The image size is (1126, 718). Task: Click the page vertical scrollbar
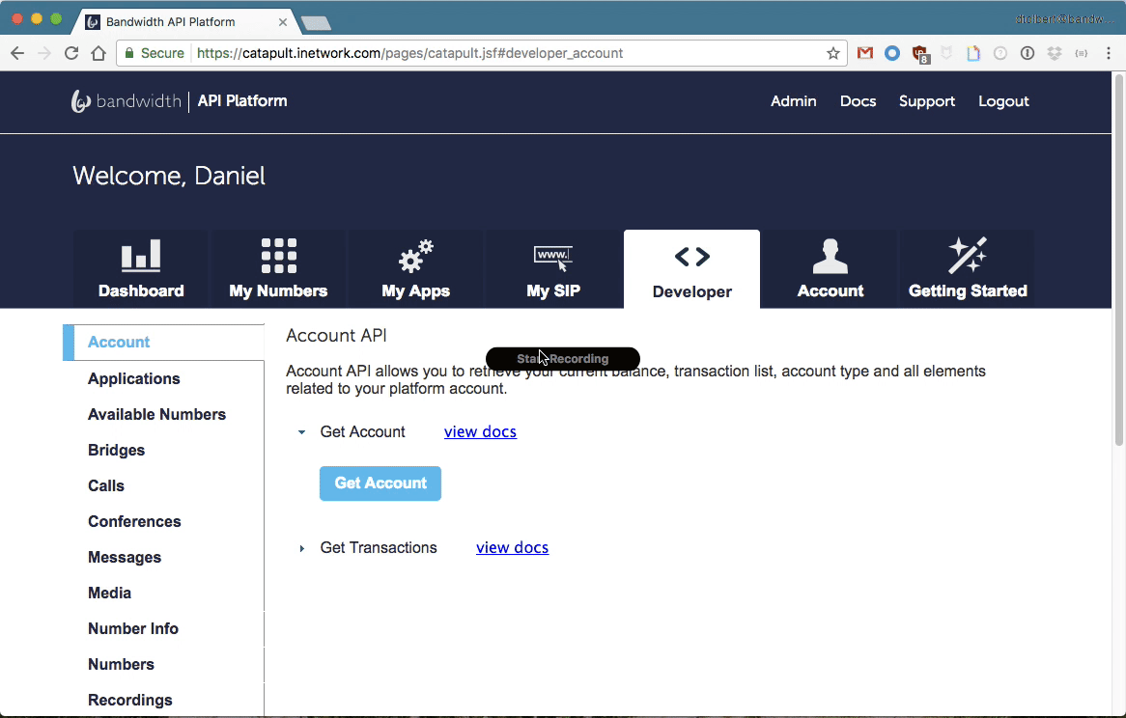(1118, 259)
